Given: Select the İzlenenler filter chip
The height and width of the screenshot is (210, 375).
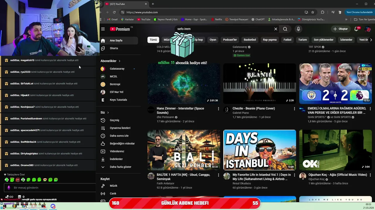Looking at the screenshot, I should [x=346, y=40].
